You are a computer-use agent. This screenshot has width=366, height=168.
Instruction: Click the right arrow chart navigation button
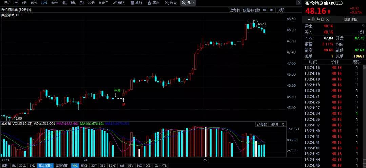tap(272, 10)
